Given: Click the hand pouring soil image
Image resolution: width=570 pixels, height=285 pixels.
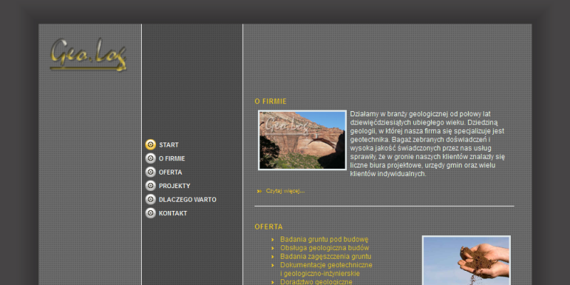Looking at the screenshot, I should 466,261.
